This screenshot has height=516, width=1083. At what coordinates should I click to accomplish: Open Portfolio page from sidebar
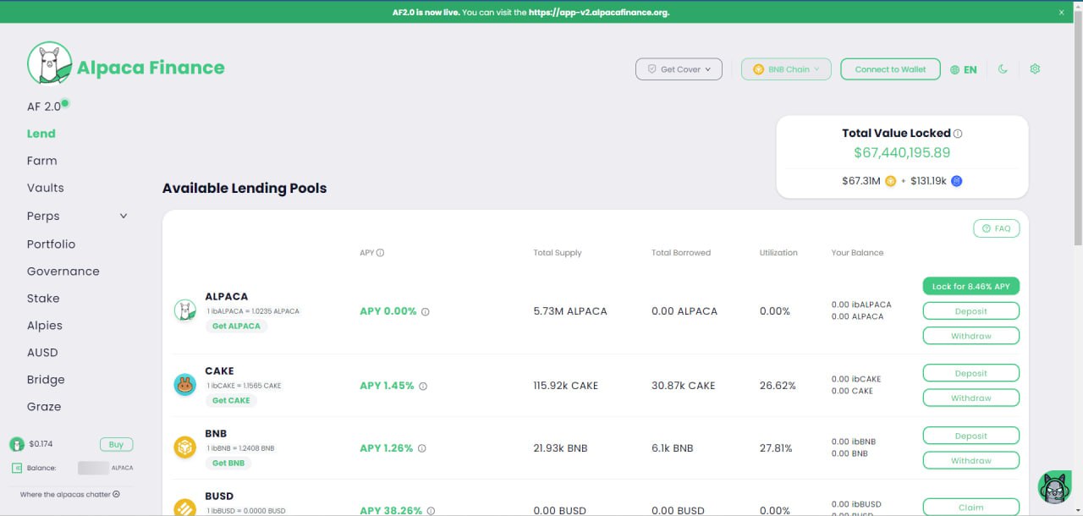(51, 244)
